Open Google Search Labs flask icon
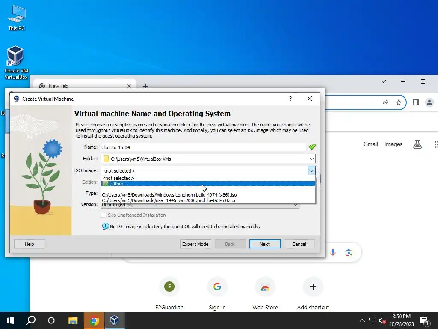The height and width of the screenshot is (329, 438). [x=417, y=144]
